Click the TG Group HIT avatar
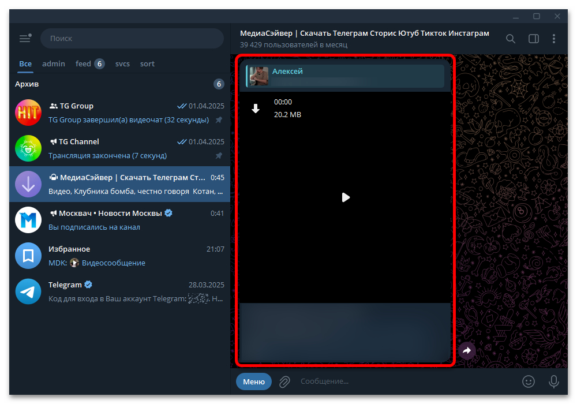 28,113
